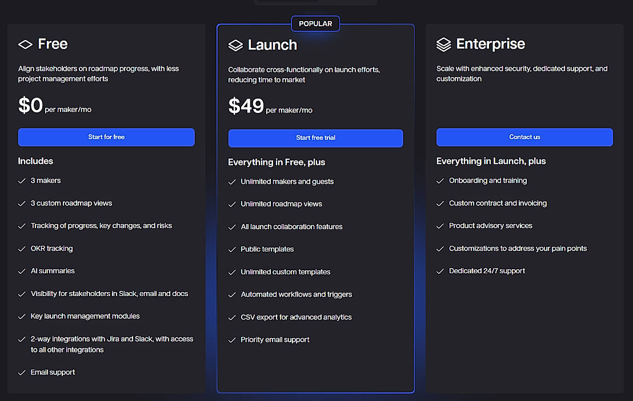Click the Free plan title
633x401 pixels.
click(53, 44)
